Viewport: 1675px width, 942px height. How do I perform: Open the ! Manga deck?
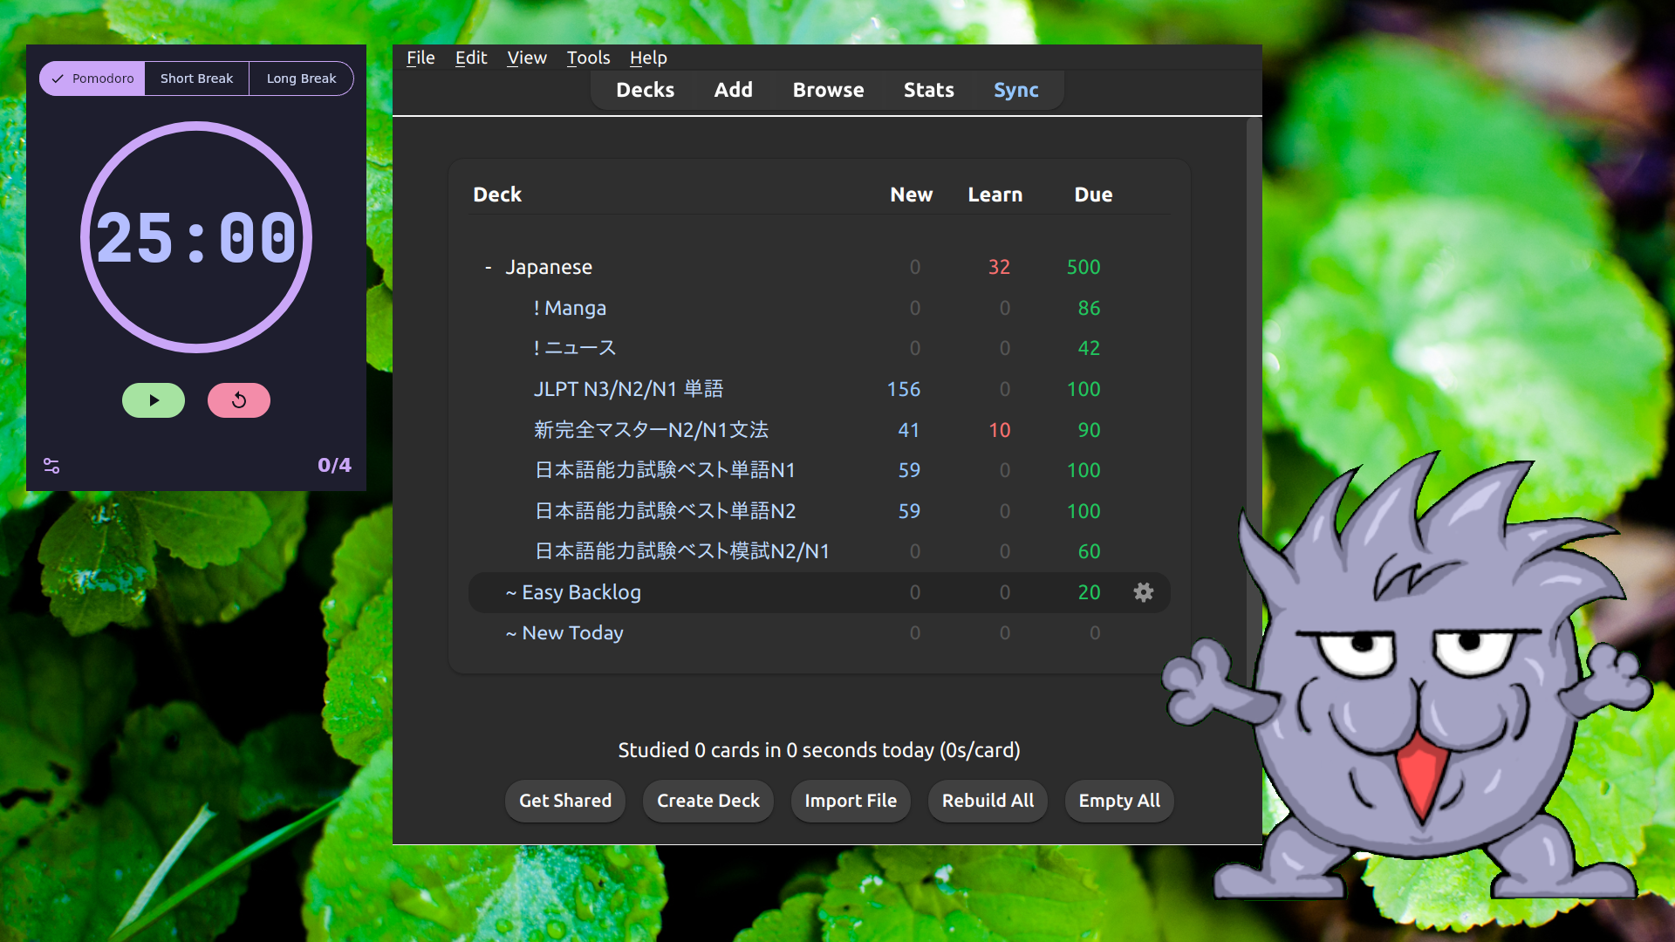pyautogui.click(x=570, y=308)
